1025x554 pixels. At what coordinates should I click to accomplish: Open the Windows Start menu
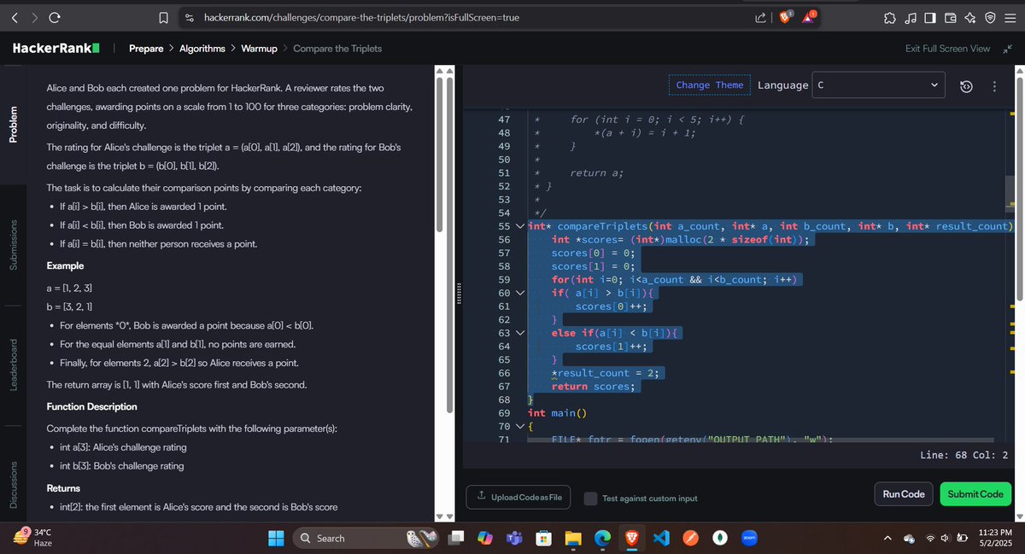tap(276, 538)
